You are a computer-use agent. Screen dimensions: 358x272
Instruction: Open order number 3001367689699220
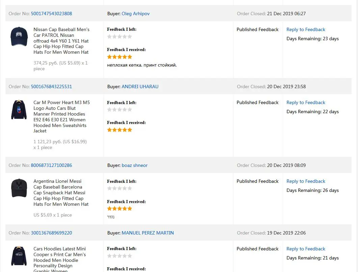tap(51, 233)
